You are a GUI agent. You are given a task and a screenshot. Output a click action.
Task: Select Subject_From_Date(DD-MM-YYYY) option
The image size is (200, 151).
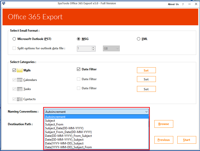(x=97, y=132)
